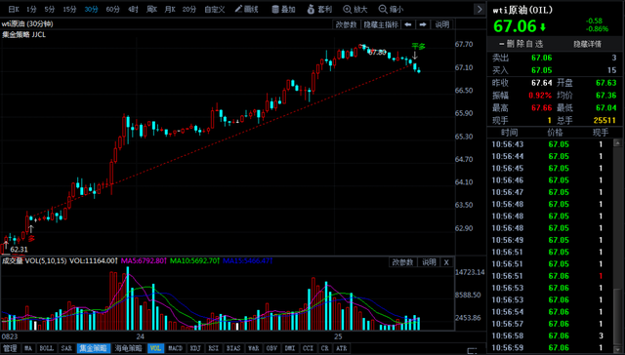Select the 集金策略 indicator tab
This screenshot has width=625, height=355.
(94, 348)
